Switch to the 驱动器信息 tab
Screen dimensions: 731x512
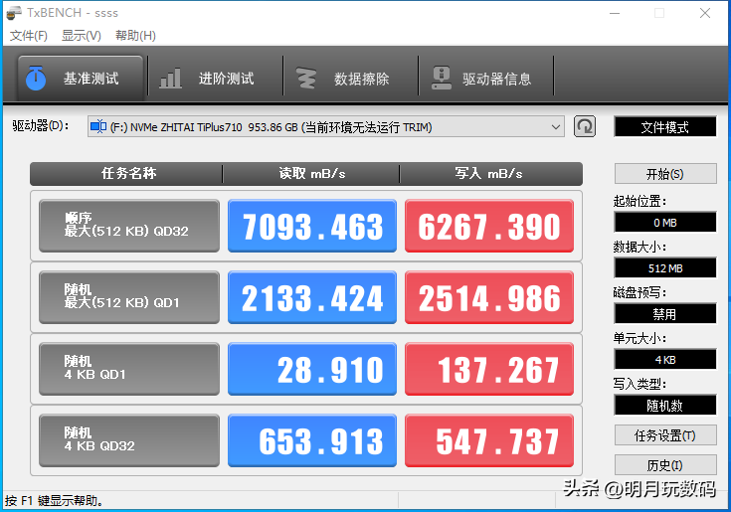[485, 78]
